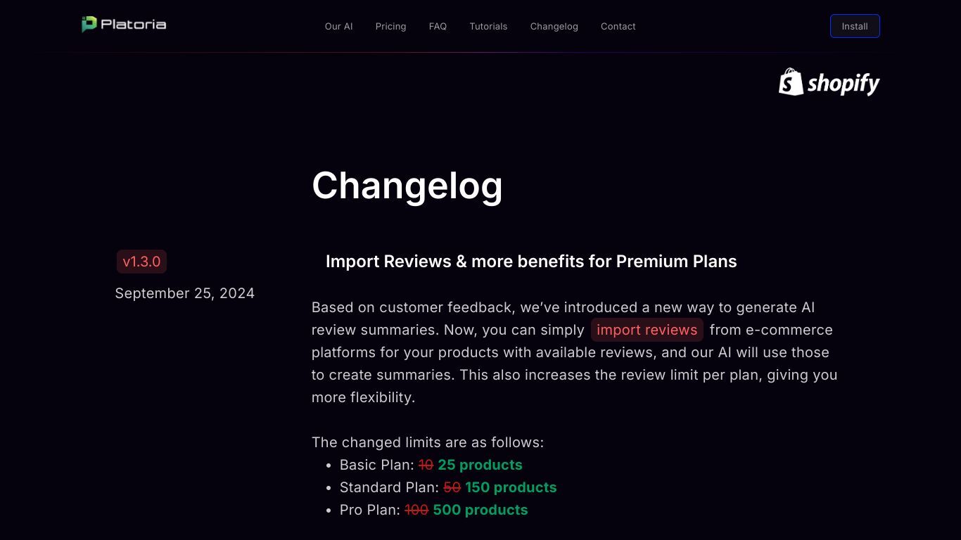The height and width of the screenshot is (540, 961).
Task: Click the 500 products limit text
Action: pyautogui.click(x=480, y=510)
